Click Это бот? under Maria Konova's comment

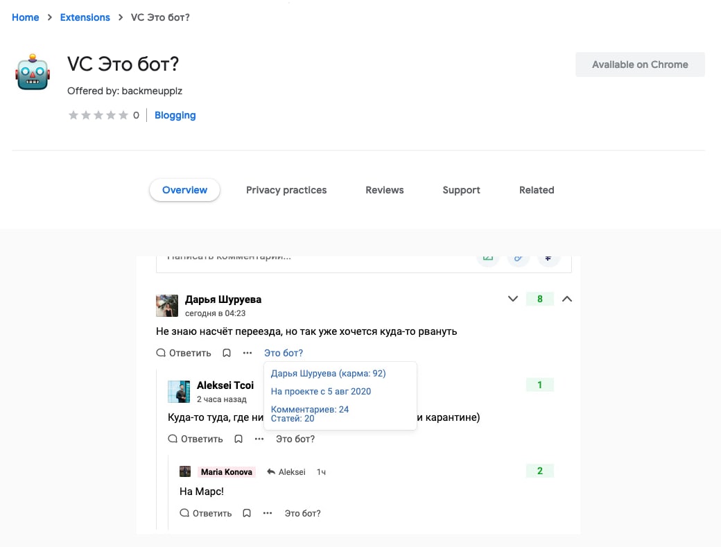point(302,513)
